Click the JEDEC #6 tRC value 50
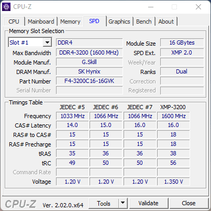Viewport: 211px width, 211px height. click(x=106, y=163)
